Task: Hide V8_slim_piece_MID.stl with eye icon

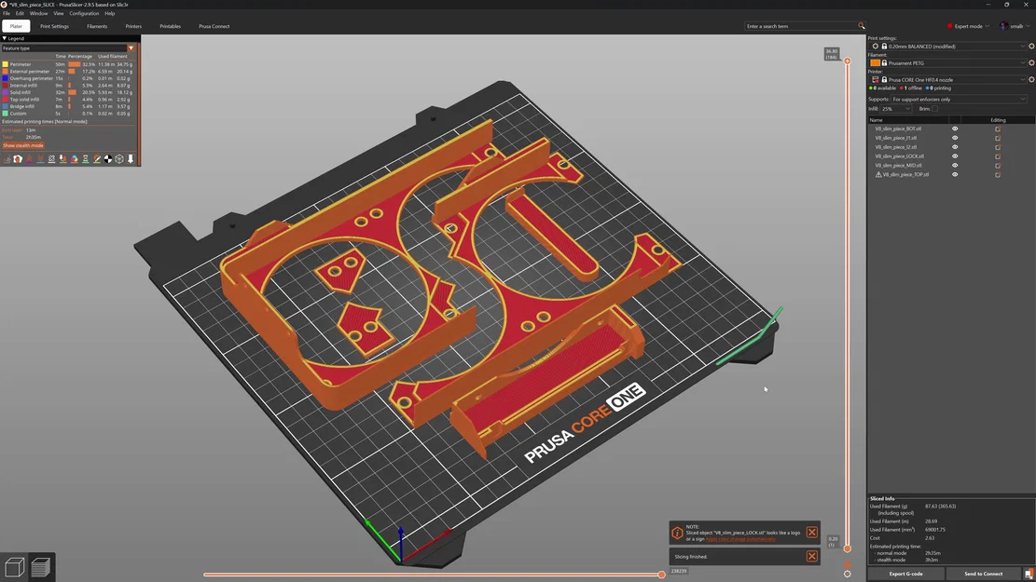Action: tap(955, 166)
